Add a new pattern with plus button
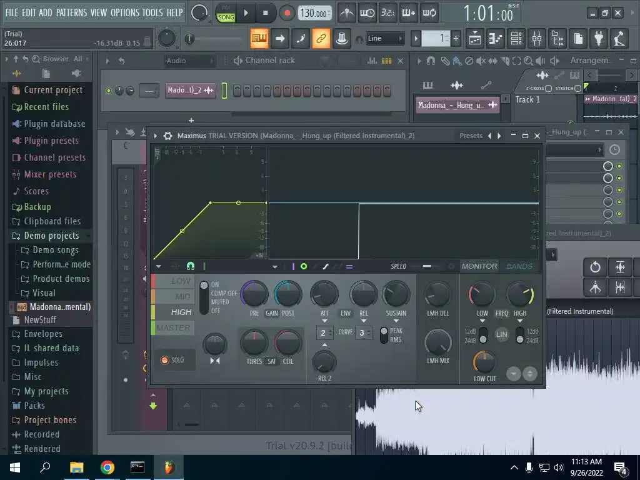This screenshot has height=480, width=640. click(456, 39)
